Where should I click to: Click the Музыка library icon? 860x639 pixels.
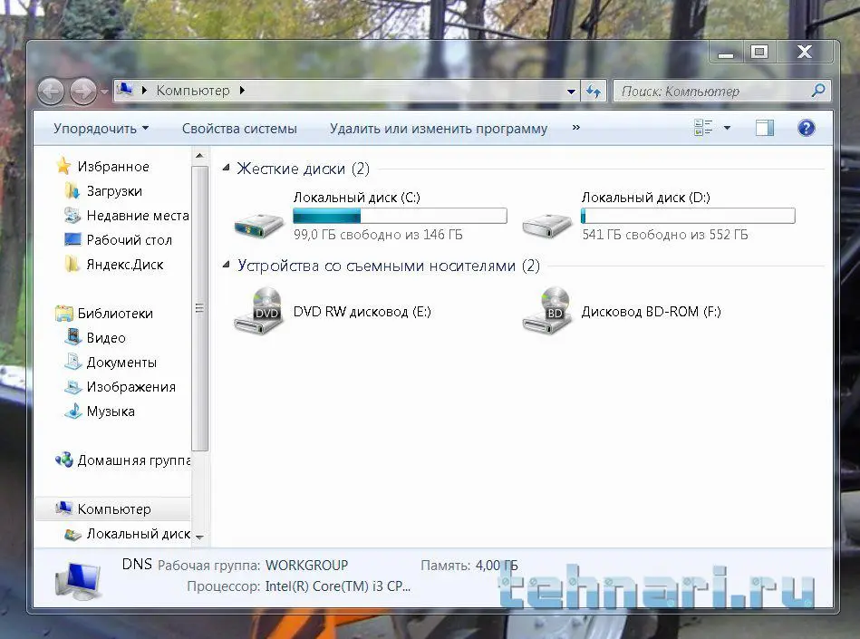[x=72, y=411]
